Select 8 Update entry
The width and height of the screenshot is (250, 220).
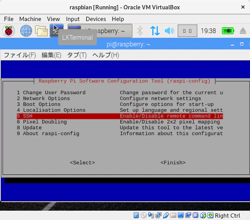(120, 128)
